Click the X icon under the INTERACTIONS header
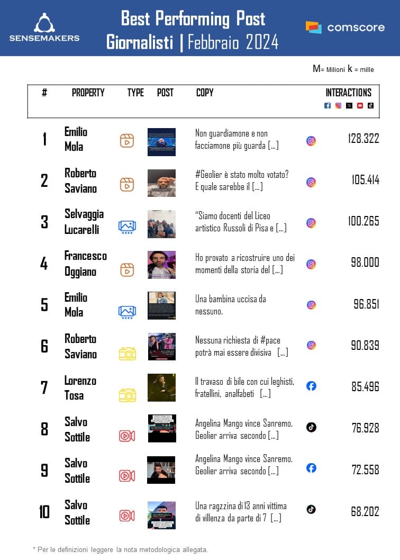Viewport: 400px width, 560px height. click(x=349, y=105)
